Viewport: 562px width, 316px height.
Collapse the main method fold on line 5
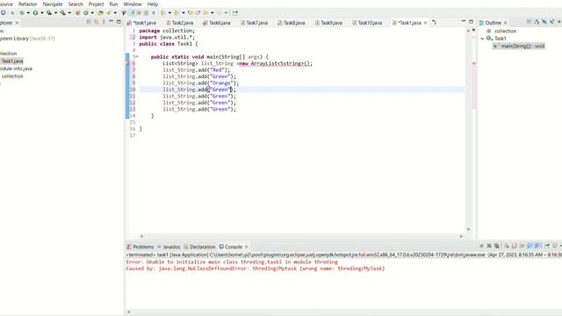pyautogui.click(x=137, y=56)
